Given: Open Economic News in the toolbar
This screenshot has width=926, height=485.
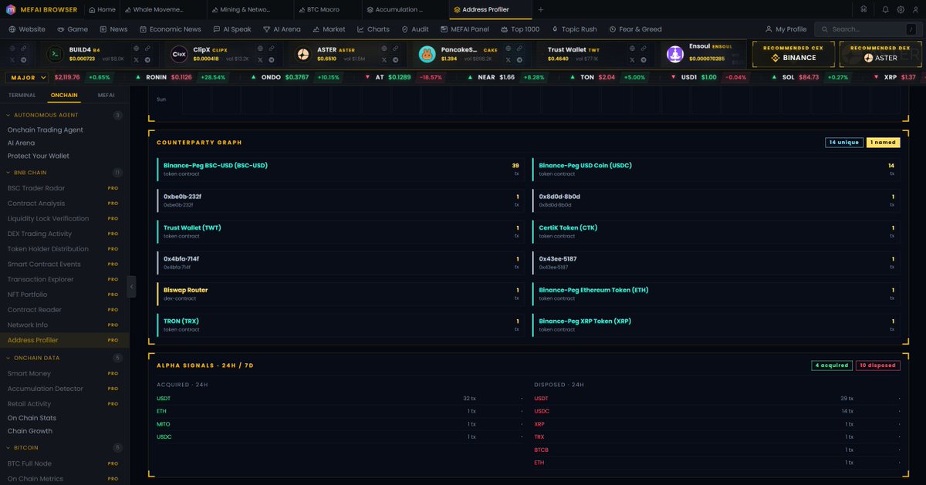Looking at the screenshot, I should coord(170,29).
